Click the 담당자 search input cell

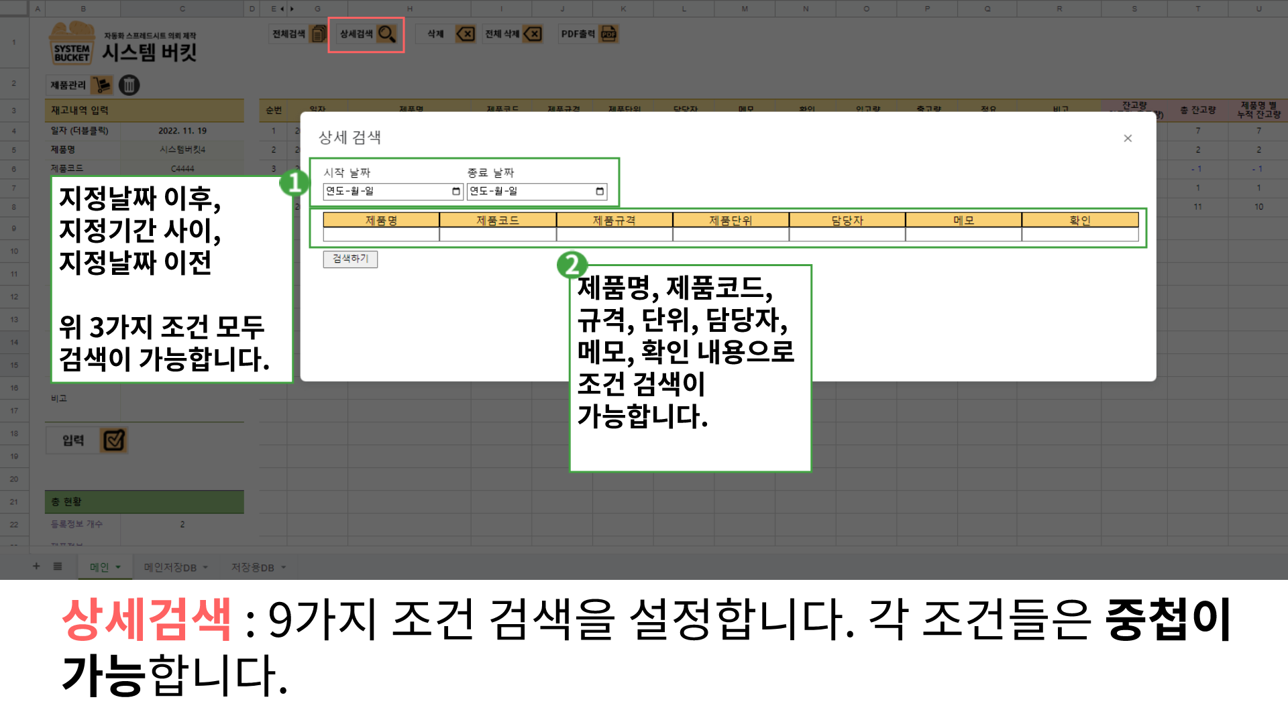pos(847,235)
